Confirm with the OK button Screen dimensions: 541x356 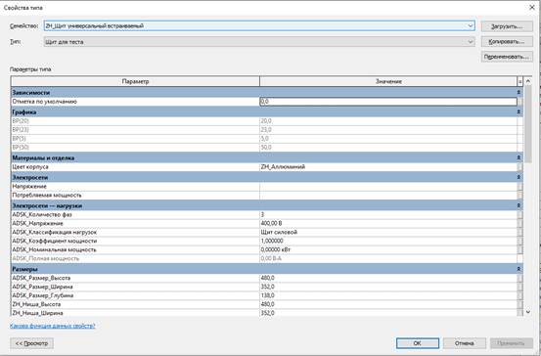pos(418,343)
